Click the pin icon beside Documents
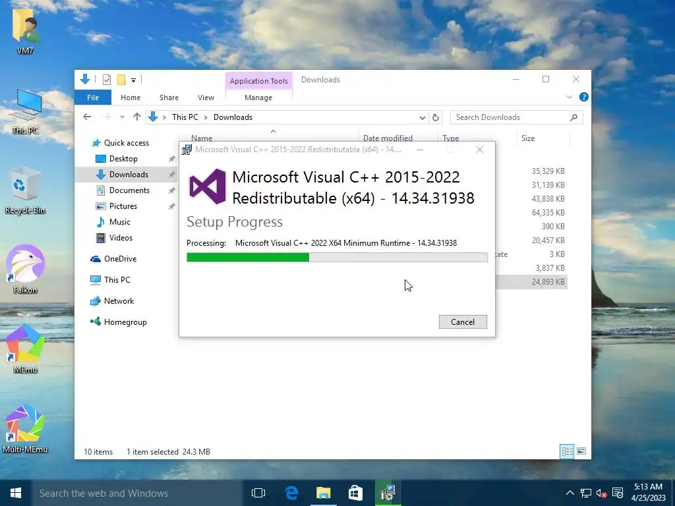 pos(172,190)
